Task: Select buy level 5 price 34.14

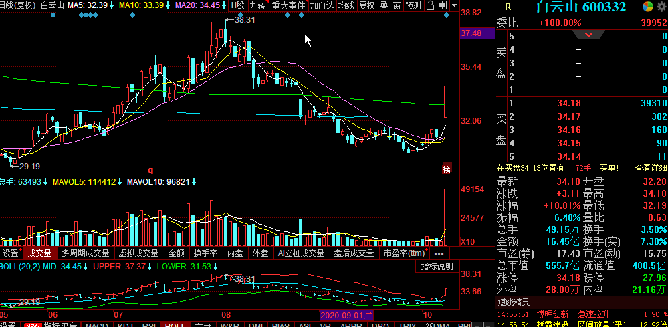Action: [x=569, y=156]
